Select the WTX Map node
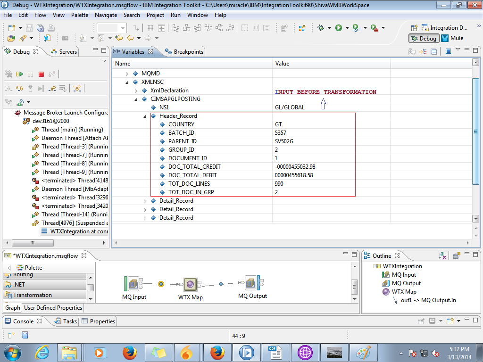 pos(191,284)
